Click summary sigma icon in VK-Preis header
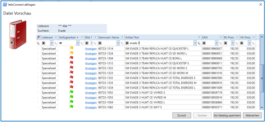Viewport: 265px width, 122px height. (x=253, y=37)
